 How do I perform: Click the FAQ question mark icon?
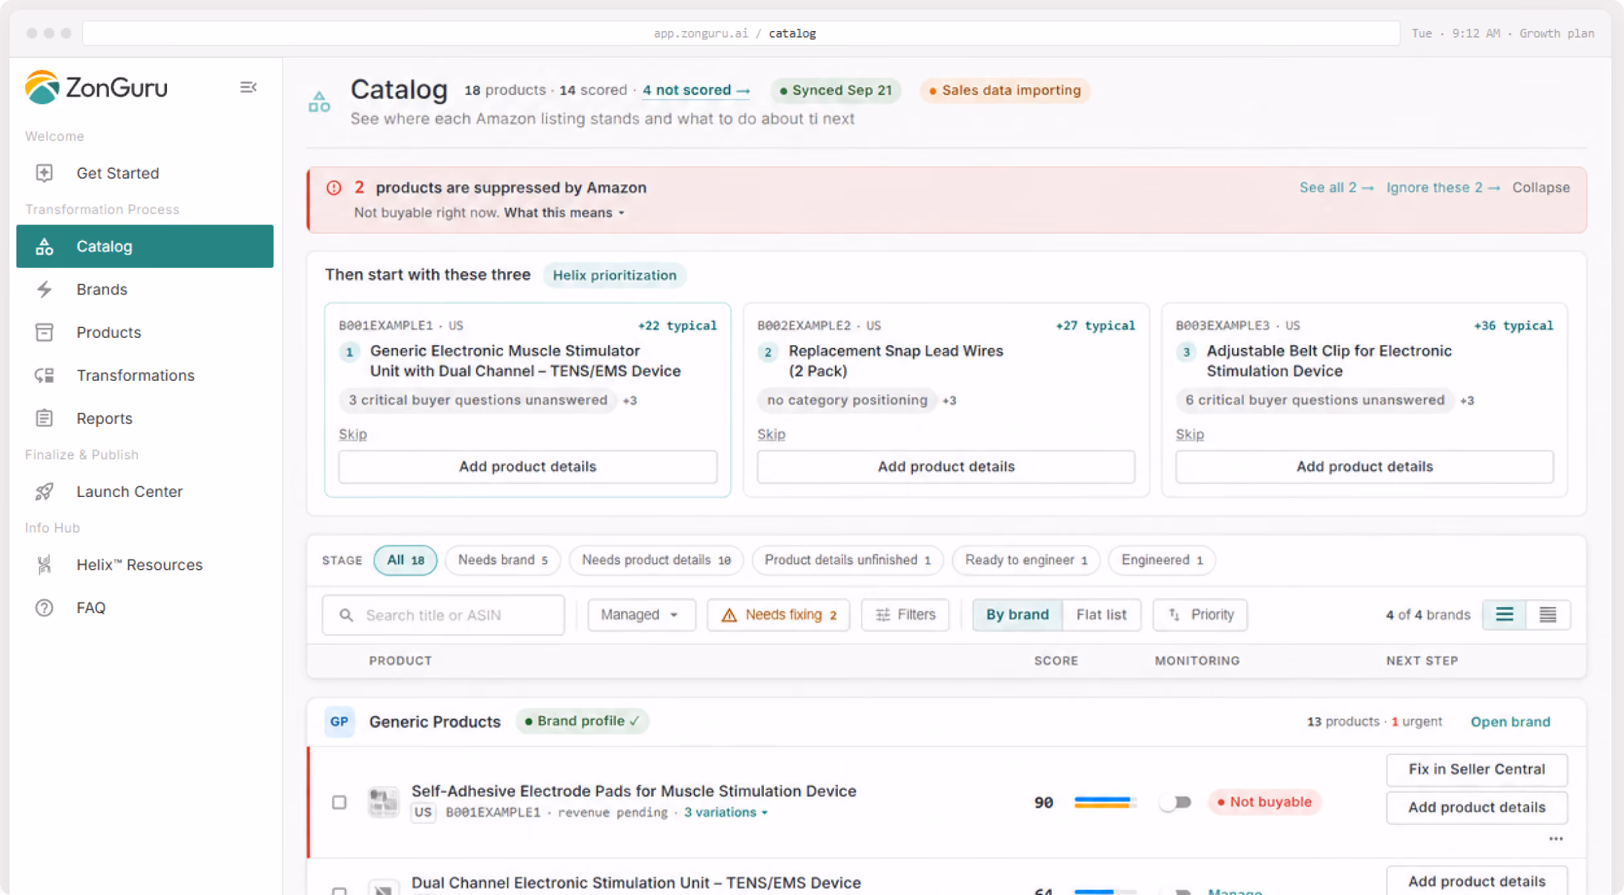click(44, 607)
